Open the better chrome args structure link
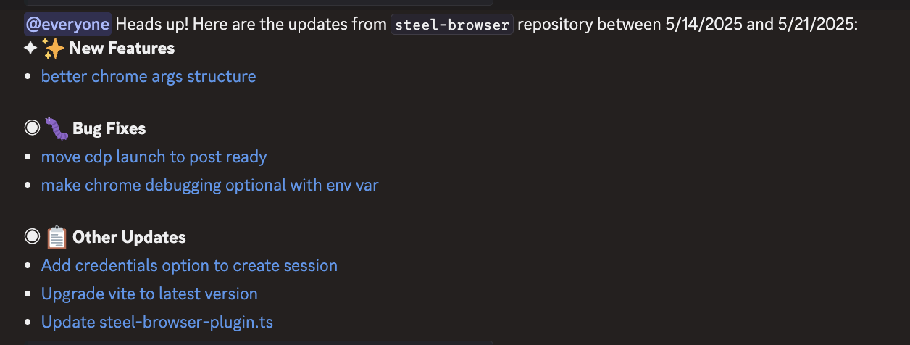 tap(149, 76)
